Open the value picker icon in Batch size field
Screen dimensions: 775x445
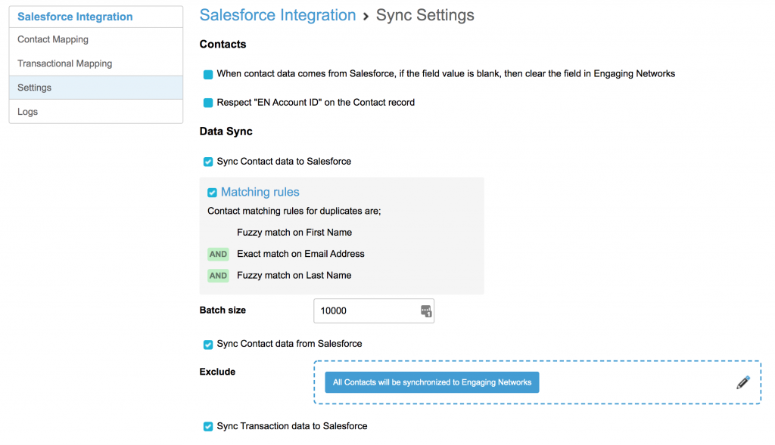pos(425,311)
